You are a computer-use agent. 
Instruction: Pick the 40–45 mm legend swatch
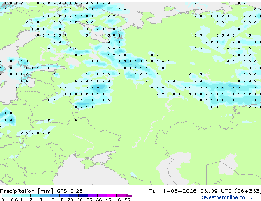pos(112,196)
